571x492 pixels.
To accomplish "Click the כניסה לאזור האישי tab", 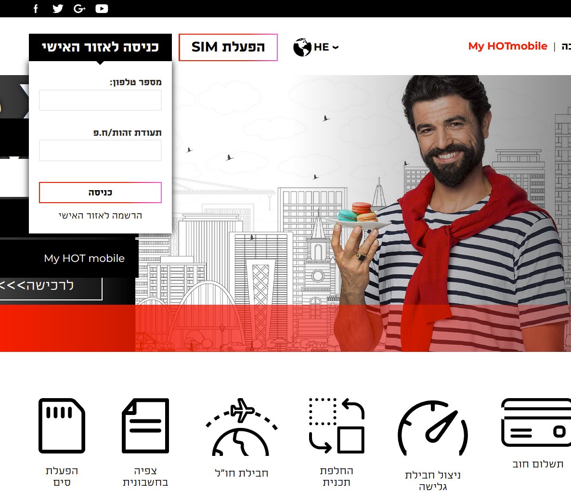I will click(100, 47).
